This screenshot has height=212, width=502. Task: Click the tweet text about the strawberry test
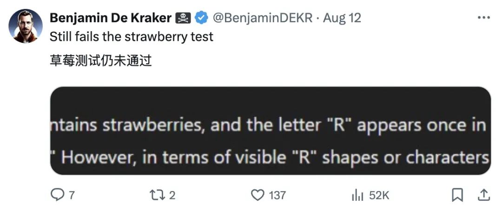[x=131, y=37]
